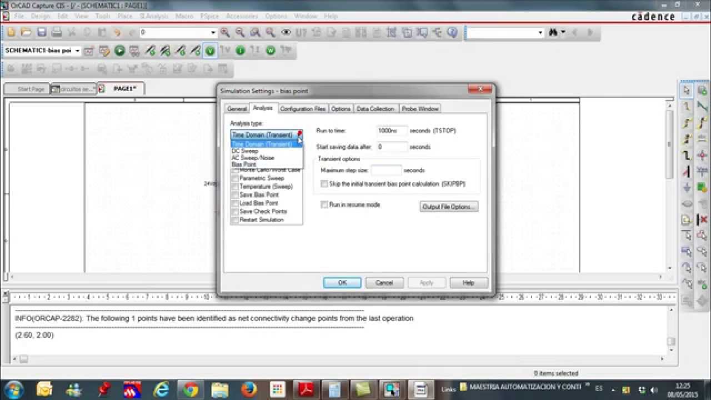This screenshot has height=400, width=711.
Task: Click the Open folder toolbar icon
Action: (x=26, y=33)
